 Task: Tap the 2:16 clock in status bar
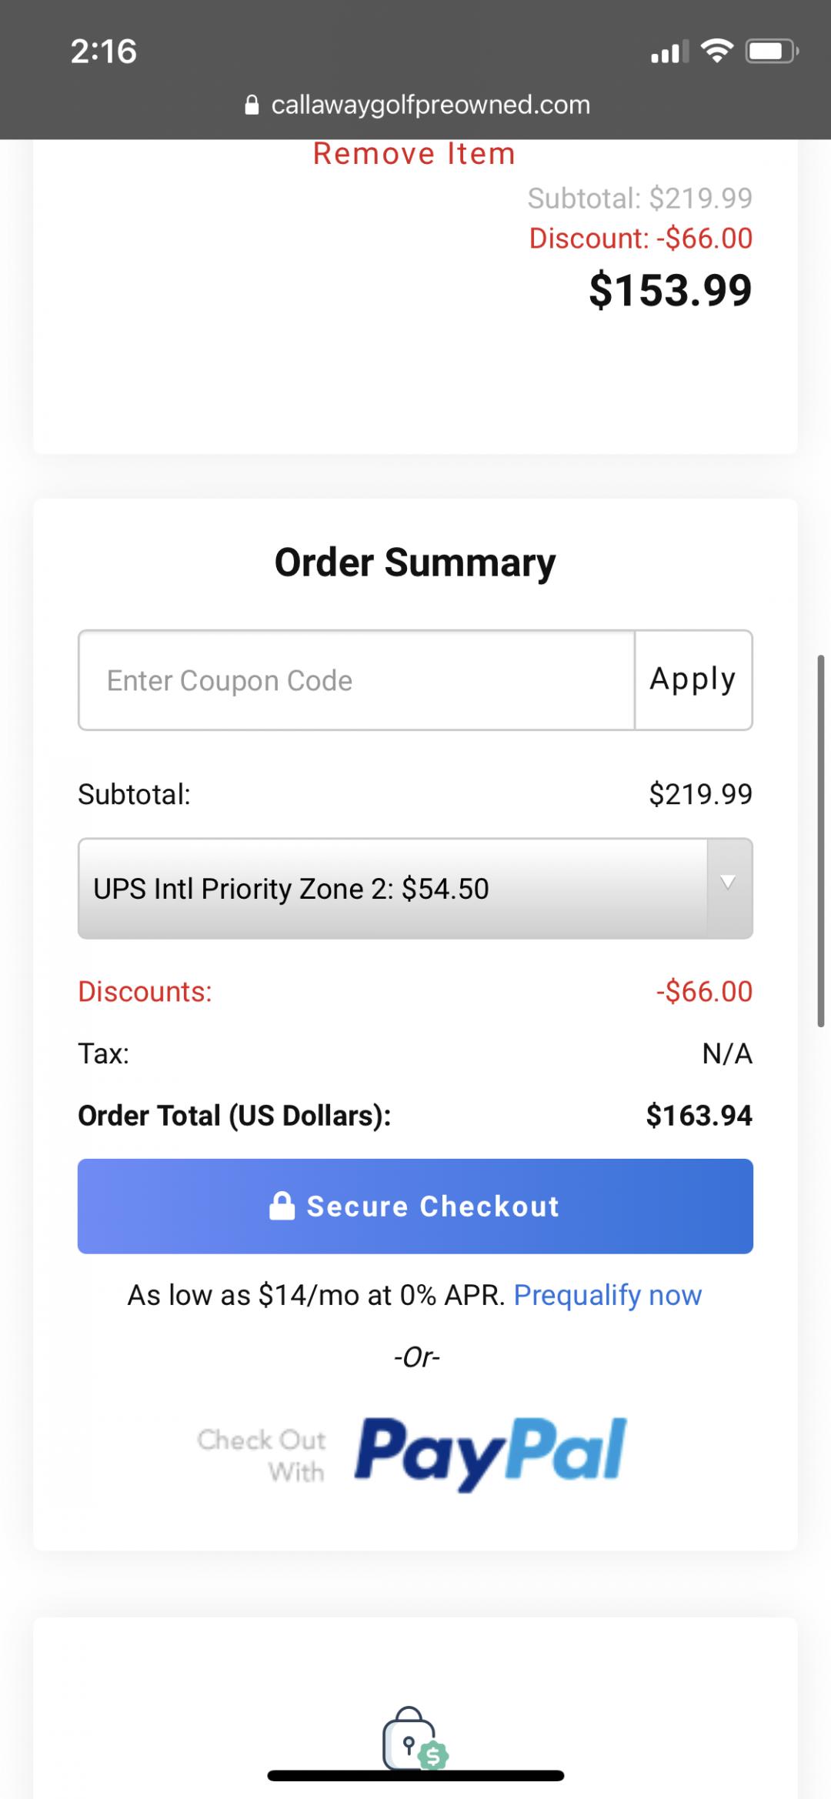click(x=104, y=52)
